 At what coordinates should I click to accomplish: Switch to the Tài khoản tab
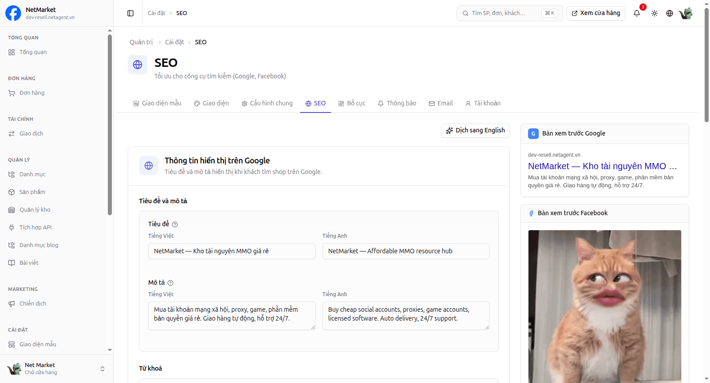coord(483,103)
